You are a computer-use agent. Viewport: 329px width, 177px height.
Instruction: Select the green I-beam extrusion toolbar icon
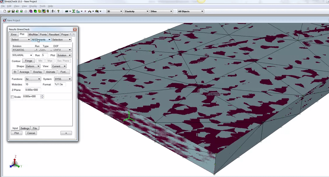click(73, 11)
